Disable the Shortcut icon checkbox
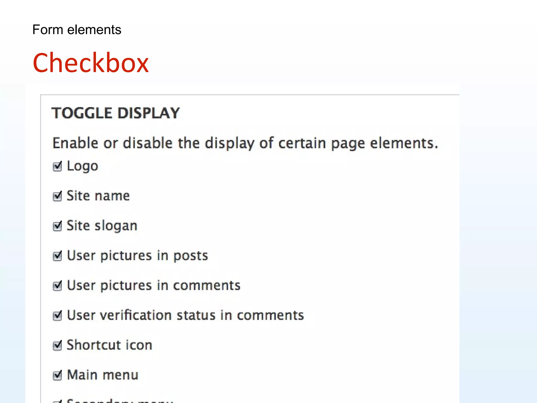Image resolution: width=537 pixels, height=403 pixels. coord(57,345)
